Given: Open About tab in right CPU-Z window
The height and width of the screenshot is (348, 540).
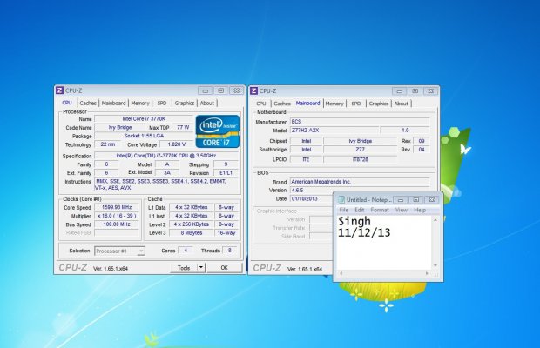Looking at the screenshot, I should (x=402, y=104).
